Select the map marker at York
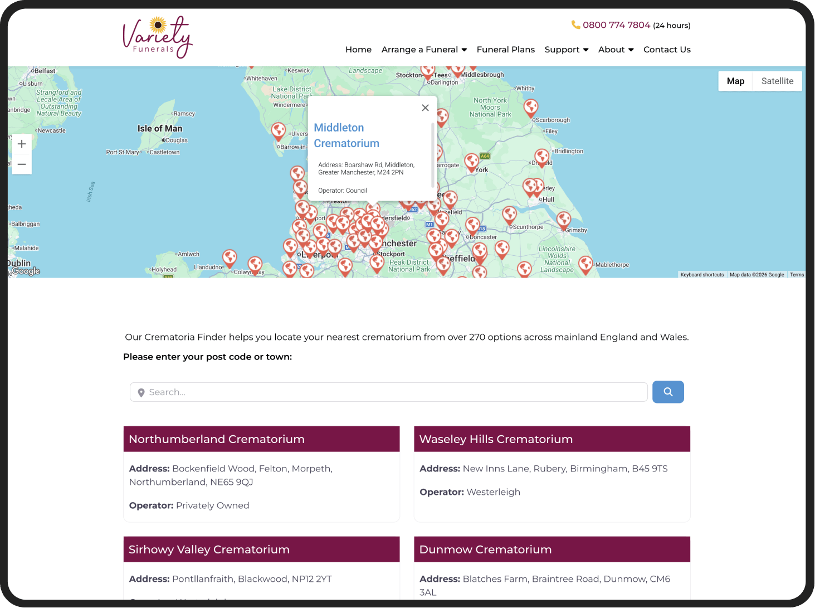Image resolution: width=815 pixels, height=608 pixels. pos(472,162)
